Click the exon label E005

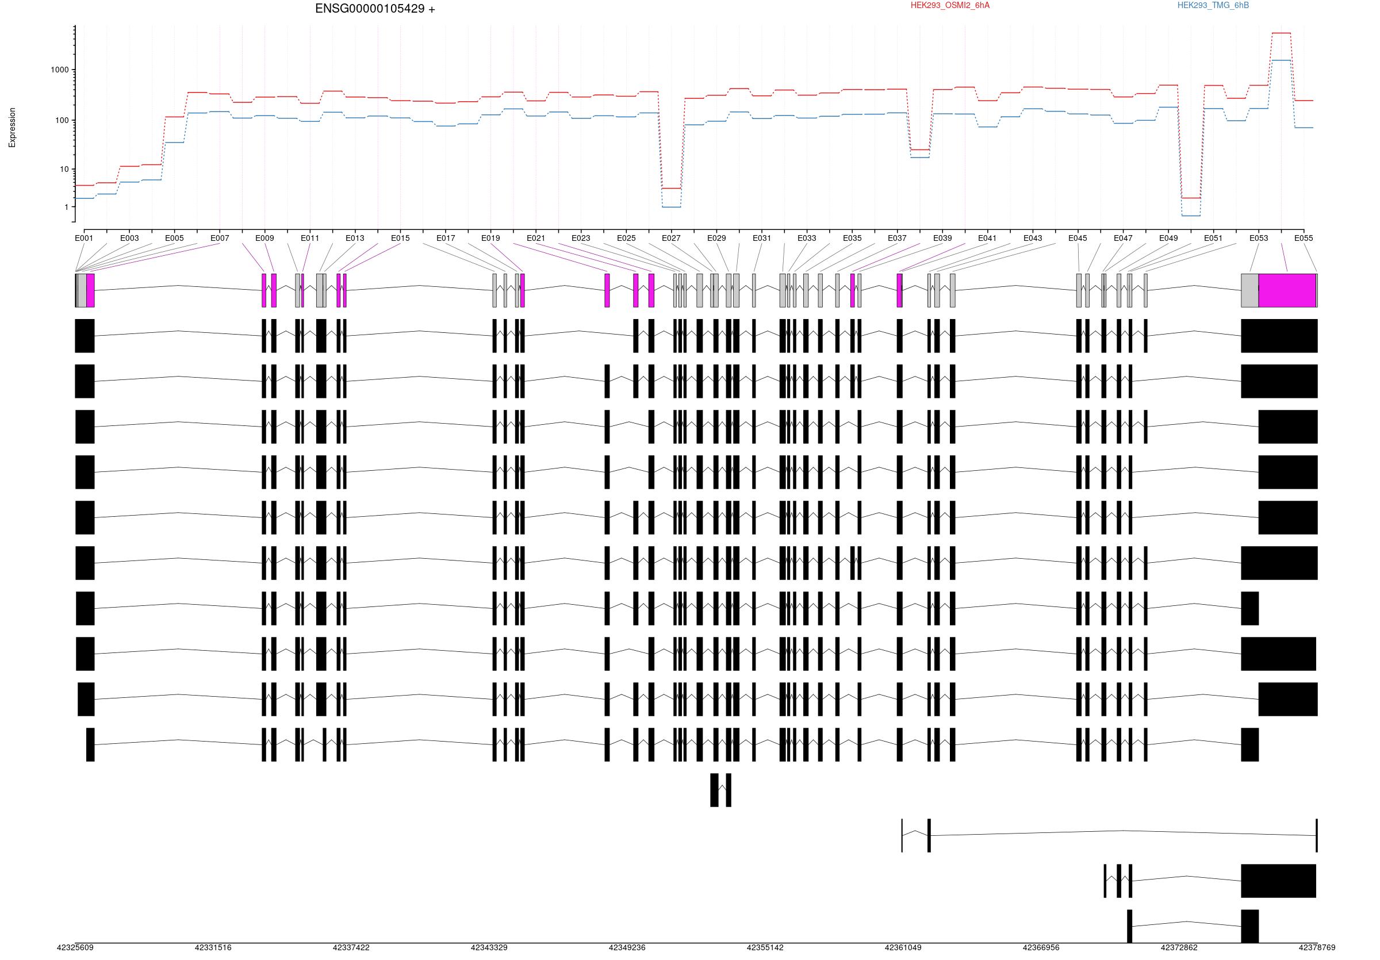click(x=174, y=238)
